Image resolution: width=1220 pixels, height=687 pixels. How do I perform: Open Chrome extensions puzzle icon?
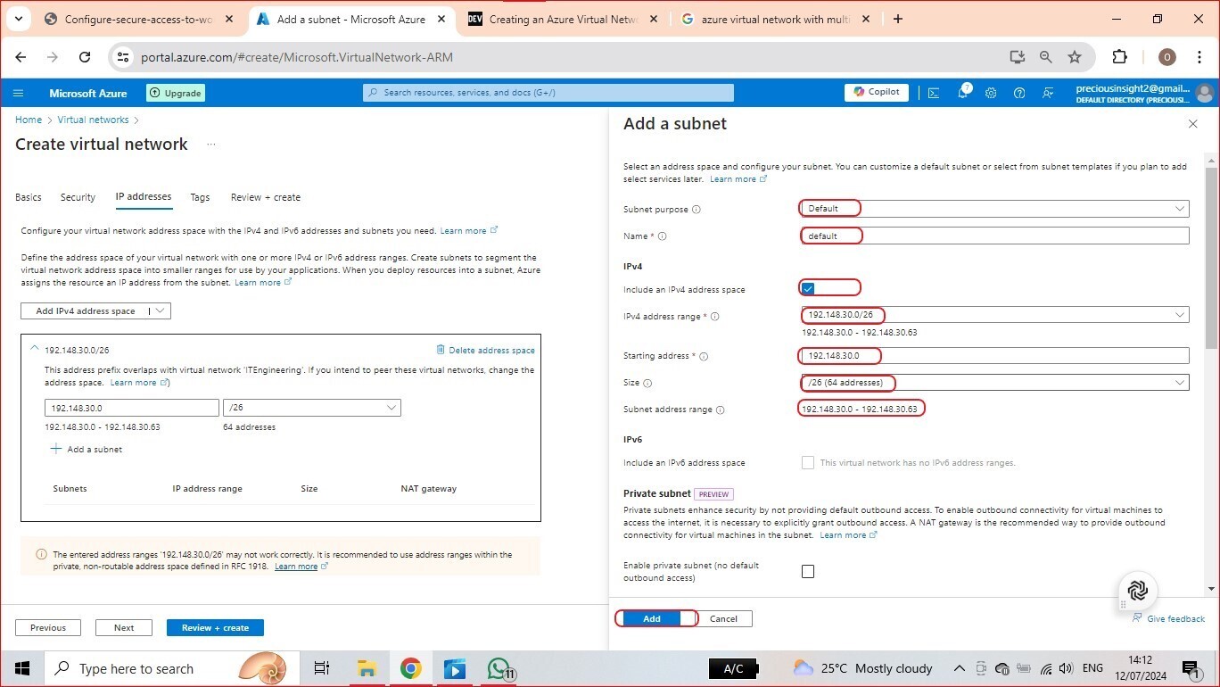[x=1120, y=57]
